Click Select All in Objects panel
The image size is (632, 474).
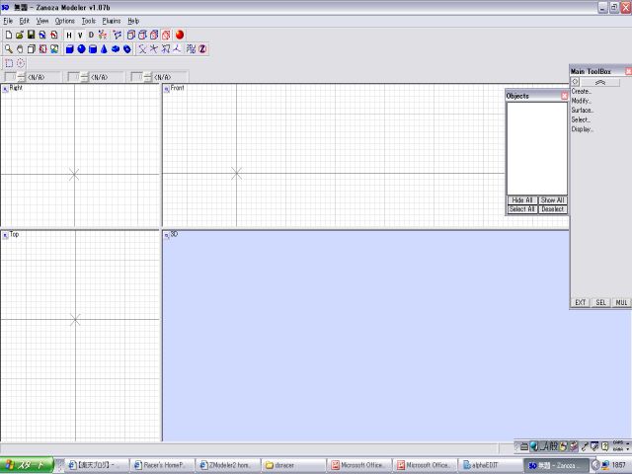click(522, 209)
